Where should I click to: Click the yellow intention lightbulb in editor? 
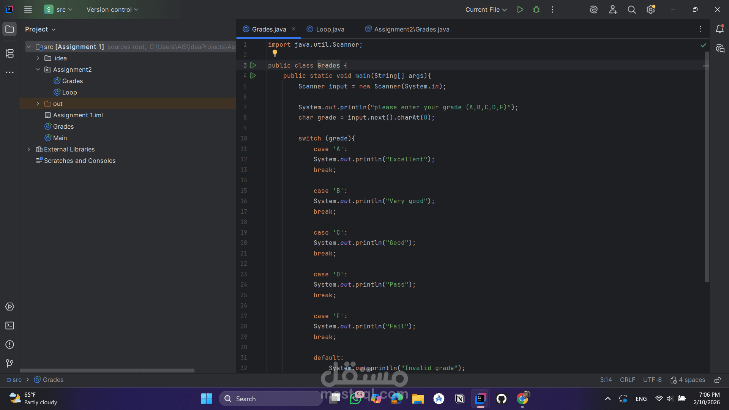click(x=275, y=53)
